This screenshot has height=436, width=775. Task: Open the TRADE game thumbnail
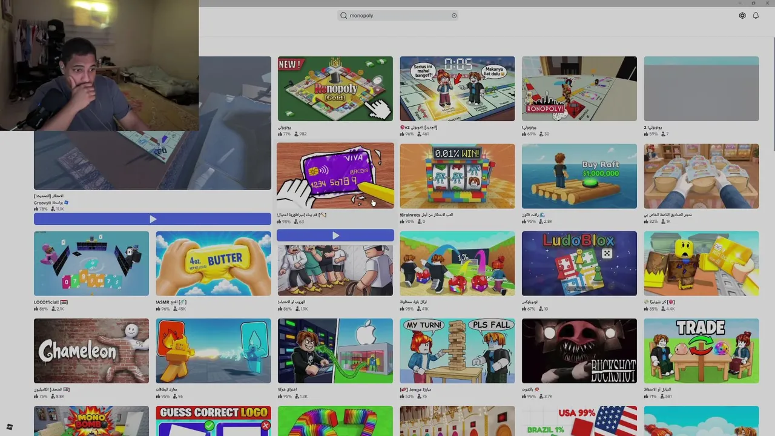pos(701,351)
